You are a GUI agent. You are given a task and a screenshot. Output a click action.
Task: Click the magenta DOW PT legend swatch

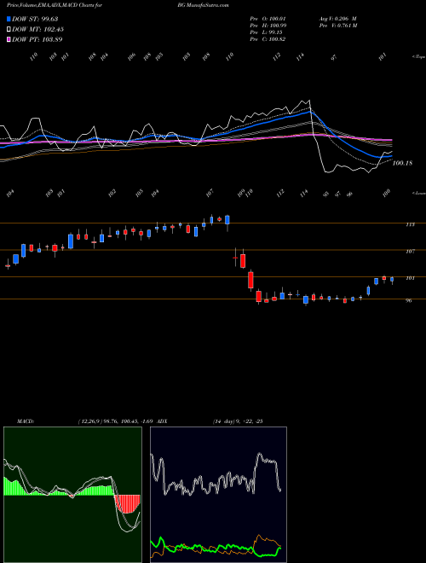point(9,39)
